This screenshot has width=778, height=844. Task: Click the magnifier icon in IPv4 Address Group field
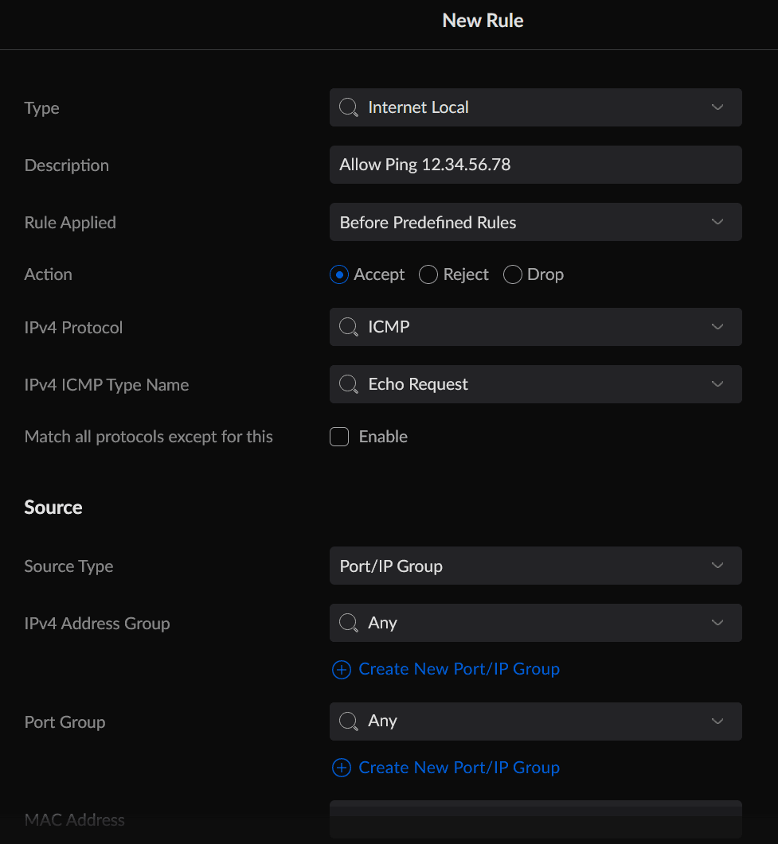pos(348,623)
